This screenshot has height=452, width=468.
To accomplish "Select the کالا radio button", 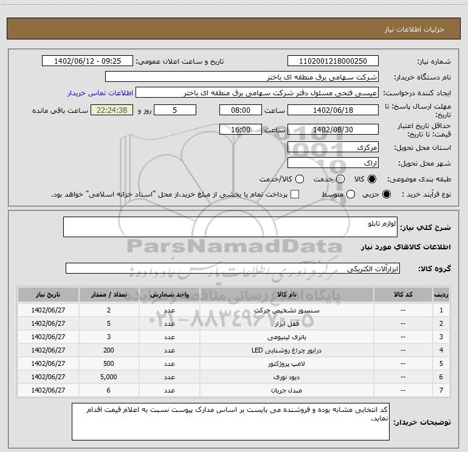I will tap(372, 179).
